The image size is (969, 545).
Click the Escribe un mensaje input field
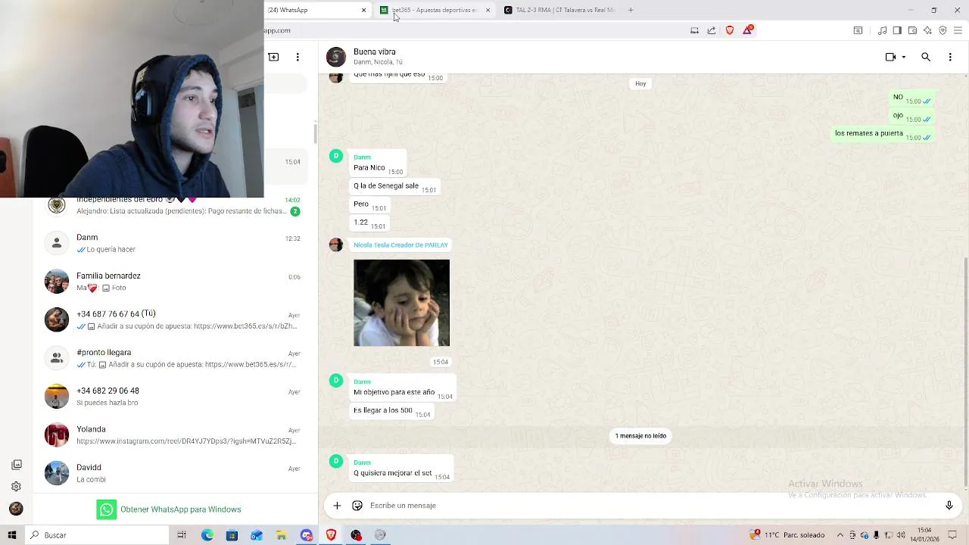pyautogui.click(x=651, y=506)
